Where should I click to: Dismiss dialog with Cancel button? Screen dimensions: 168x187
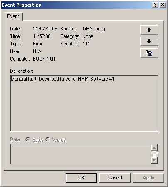tap(115, 178)
